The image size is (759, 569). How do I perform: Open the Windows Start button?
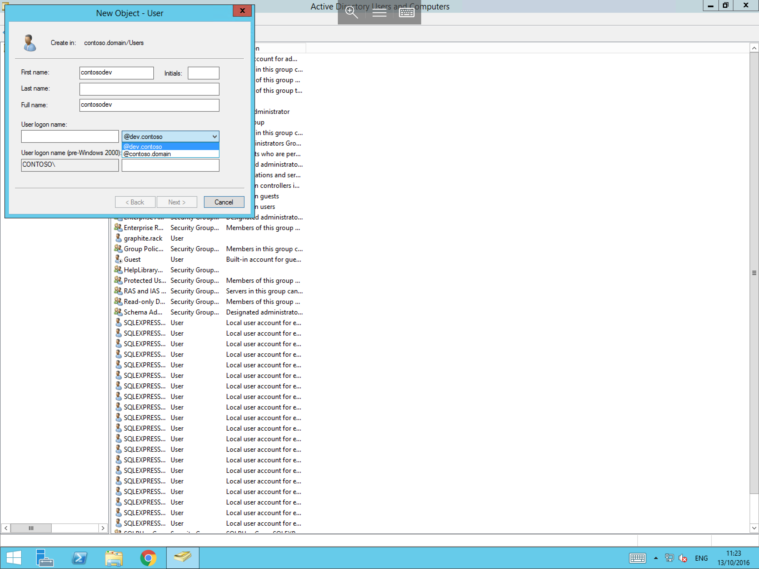[x=14, y=558]
